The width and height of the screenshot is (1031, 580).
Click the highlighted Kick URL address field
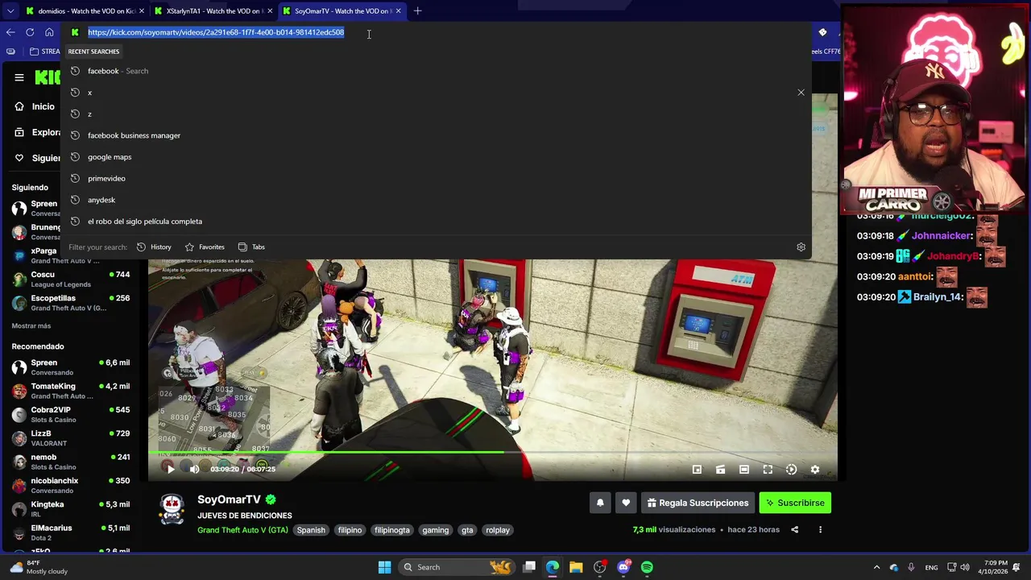pos(216,32)
